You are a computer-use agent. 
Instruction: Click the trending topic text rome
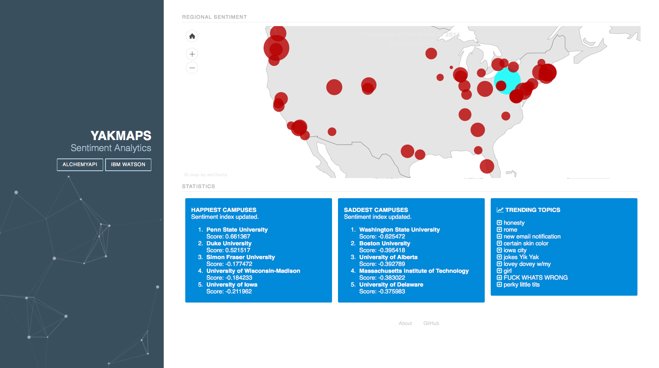pyautogui.click(x=510, y=230)
